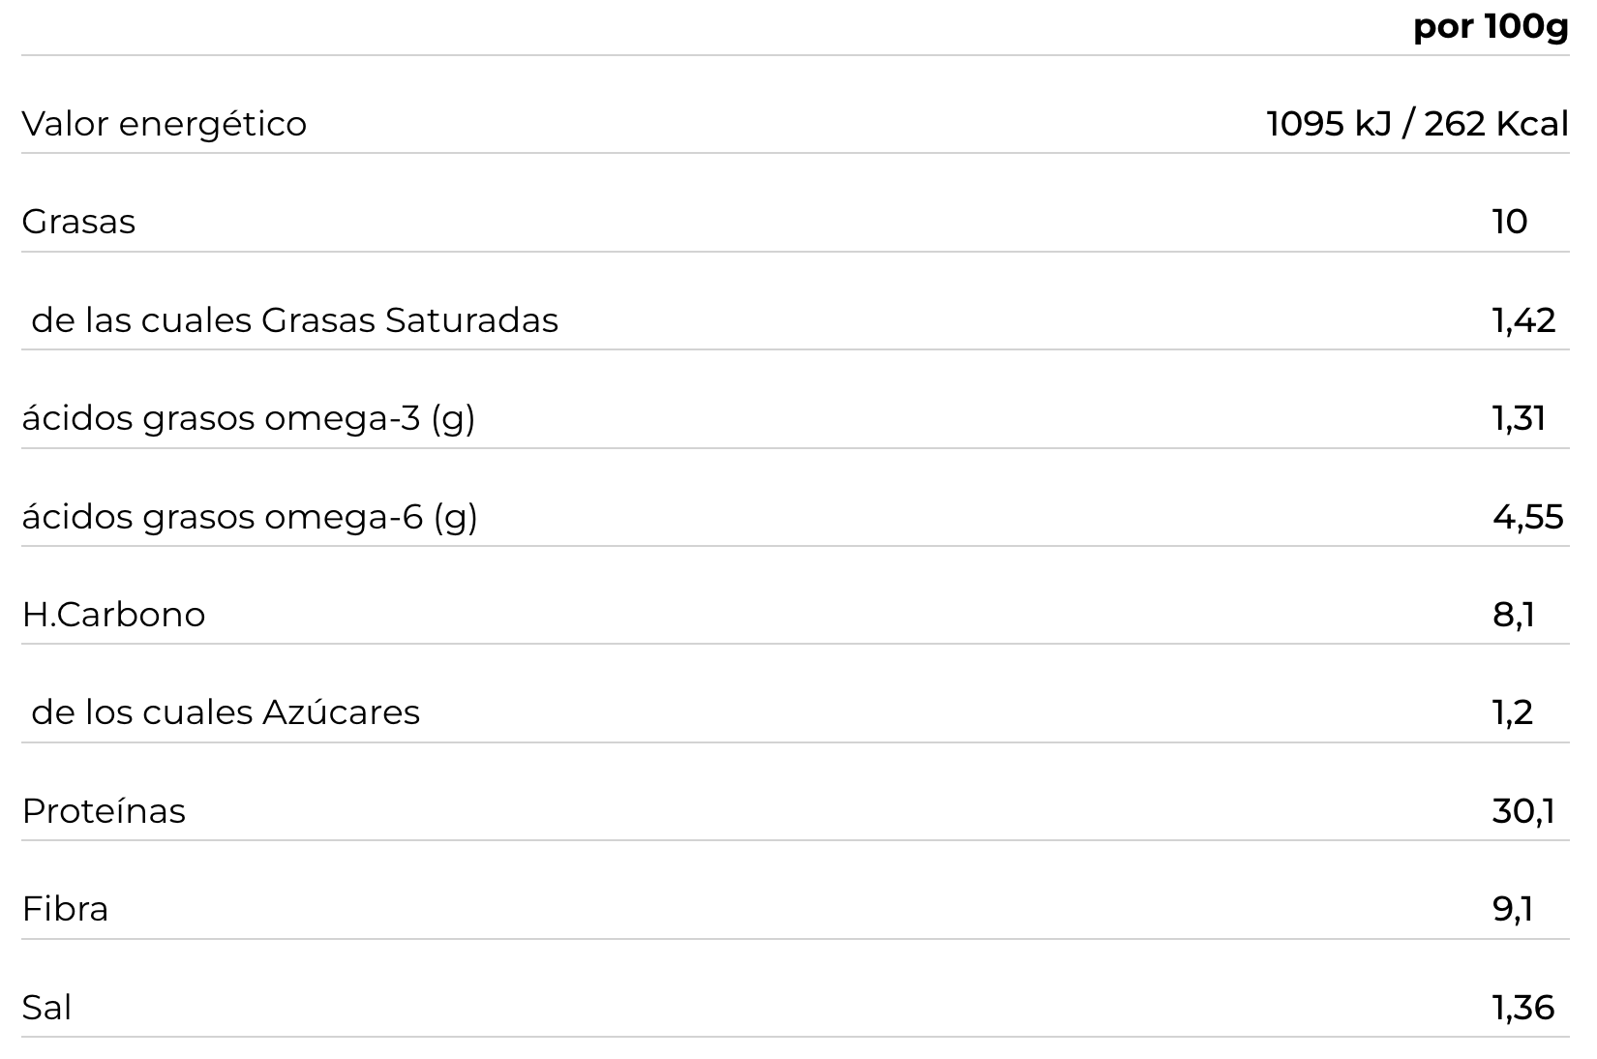Screen dimensions: 1597x1059
Task: Click the "1095 kJ / 262 Kcal" energy value
Action: tap(1417, 124)
